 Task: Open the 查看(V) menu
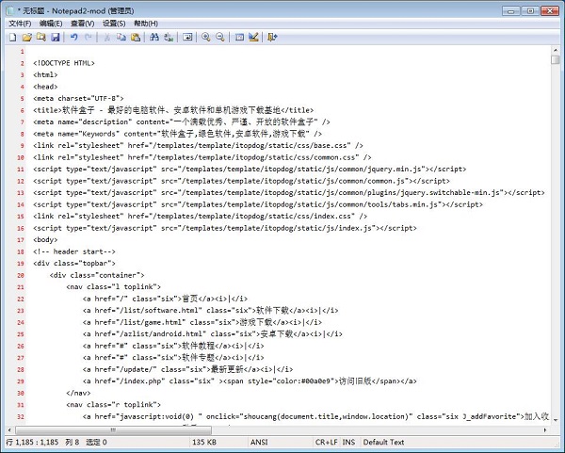pos(83,24)
